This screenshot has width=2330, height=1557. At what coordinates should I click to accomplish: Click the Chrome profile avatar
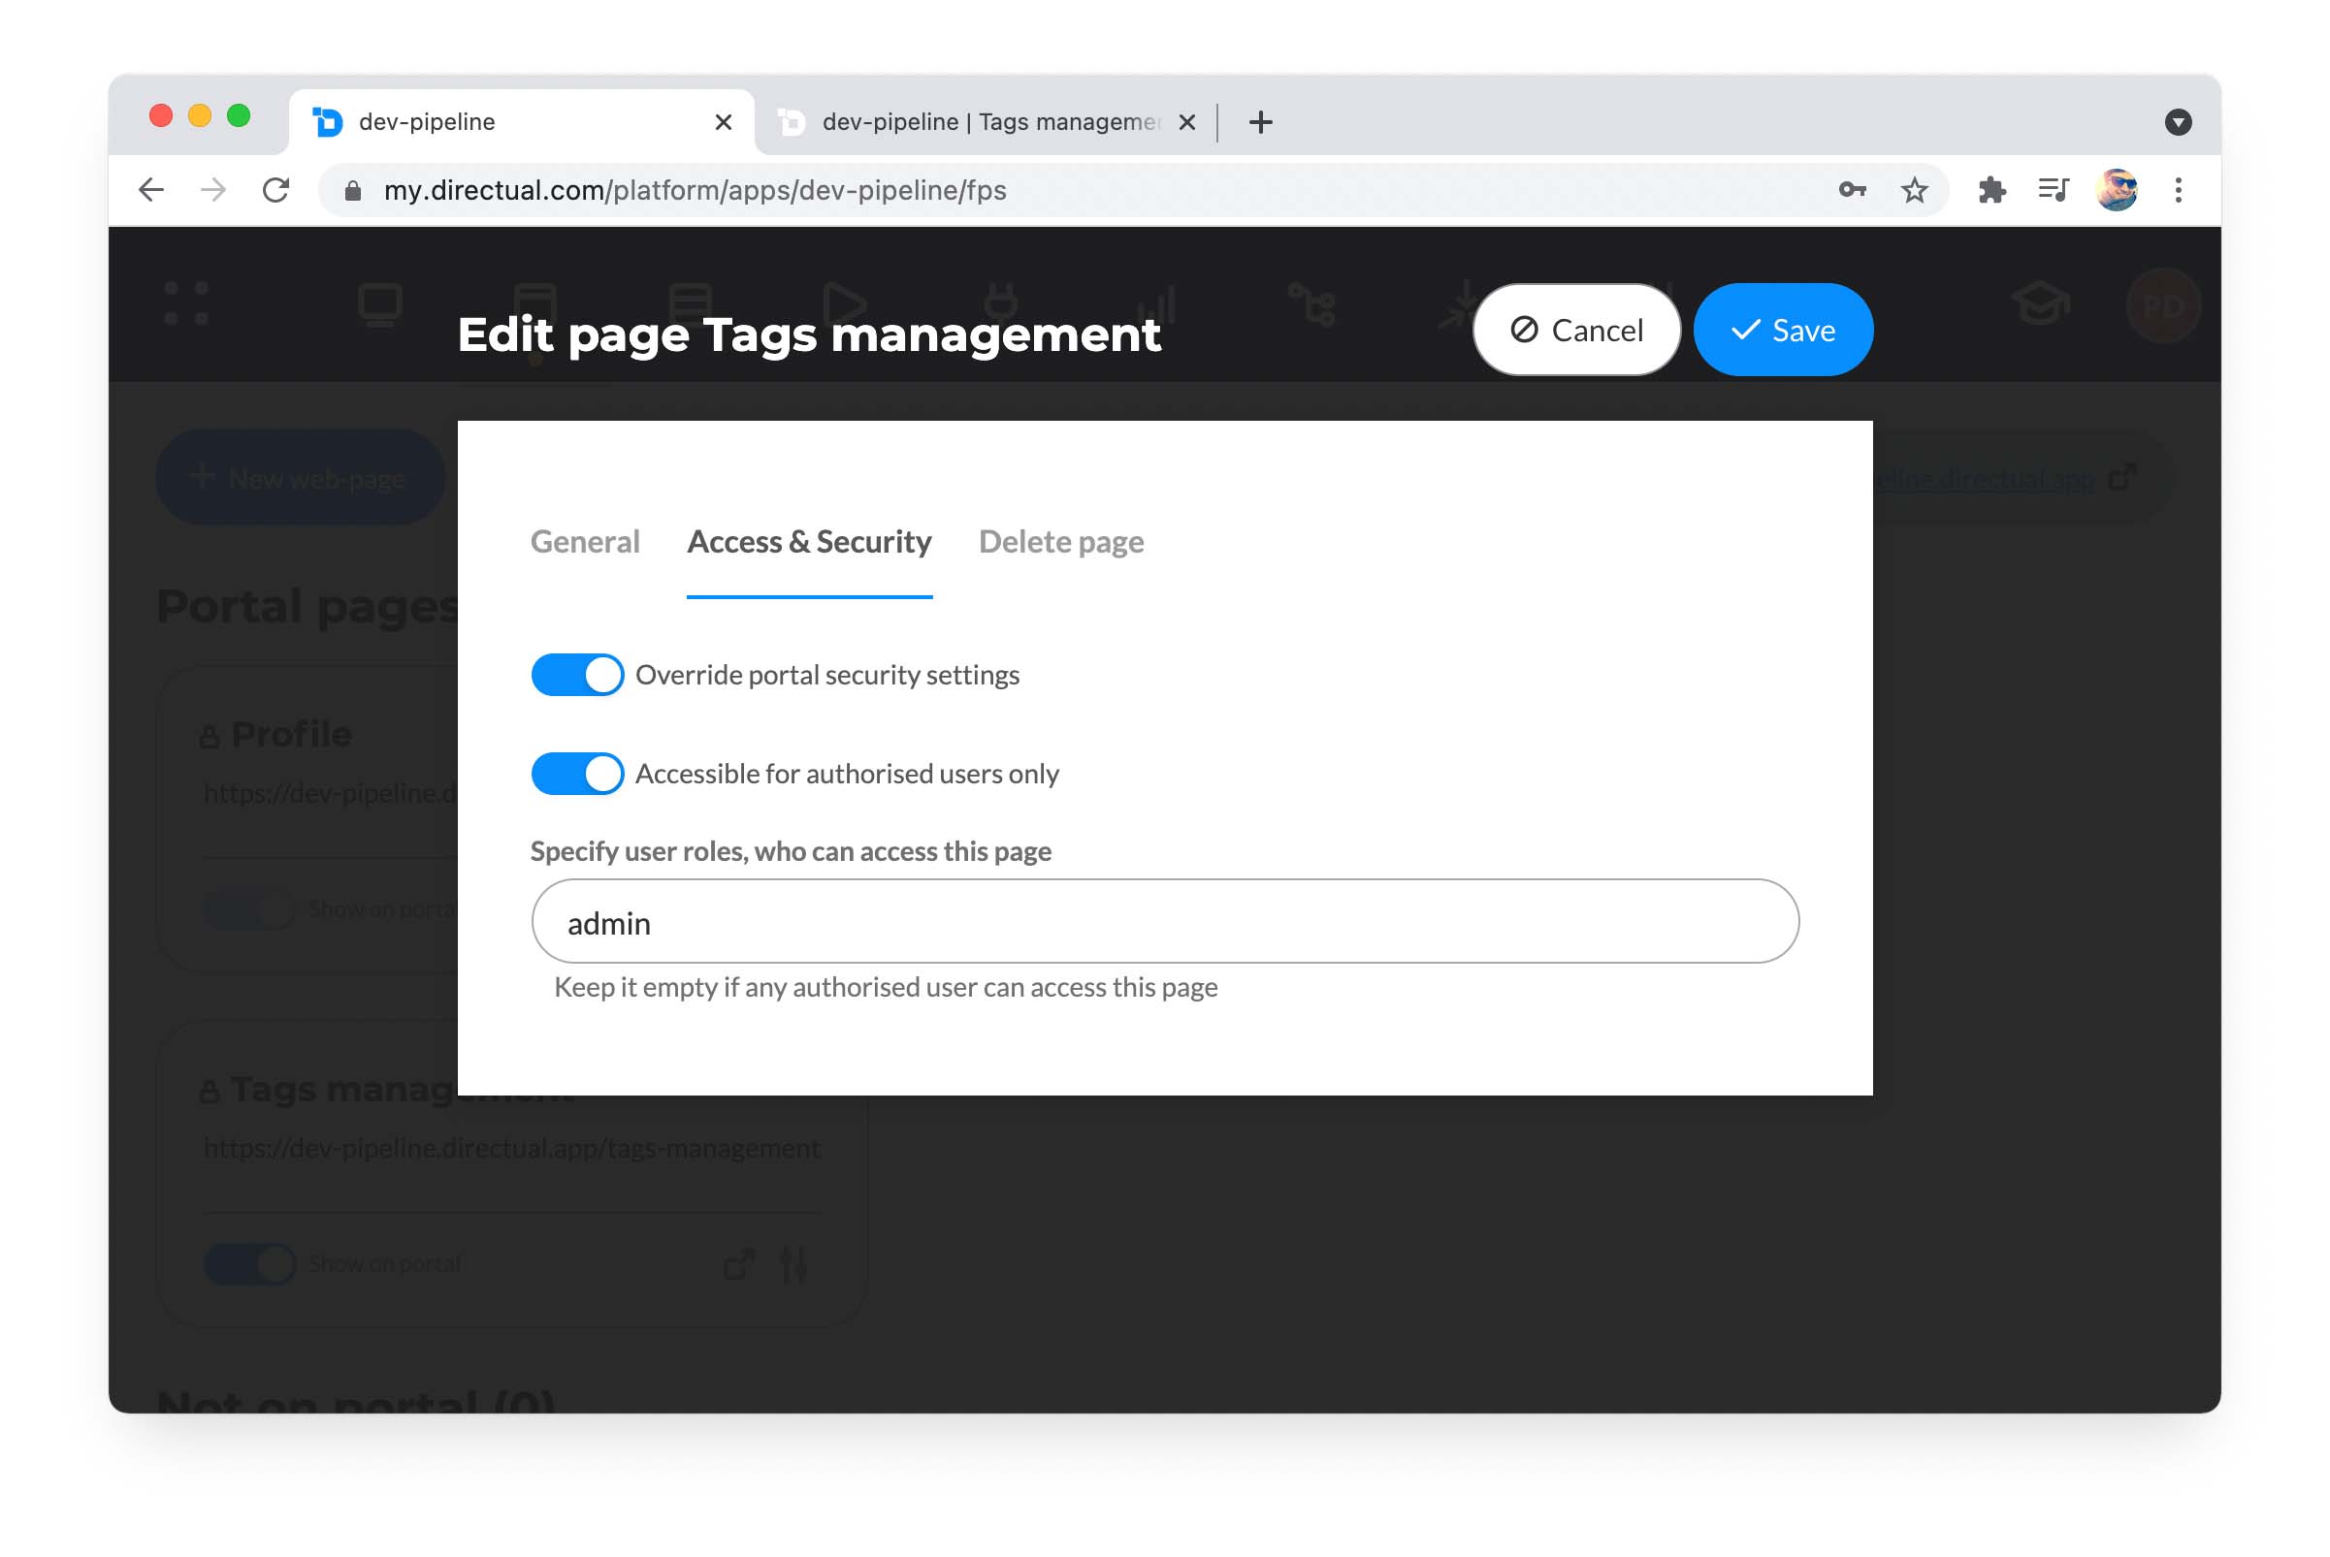click(x=2117, y=190)
